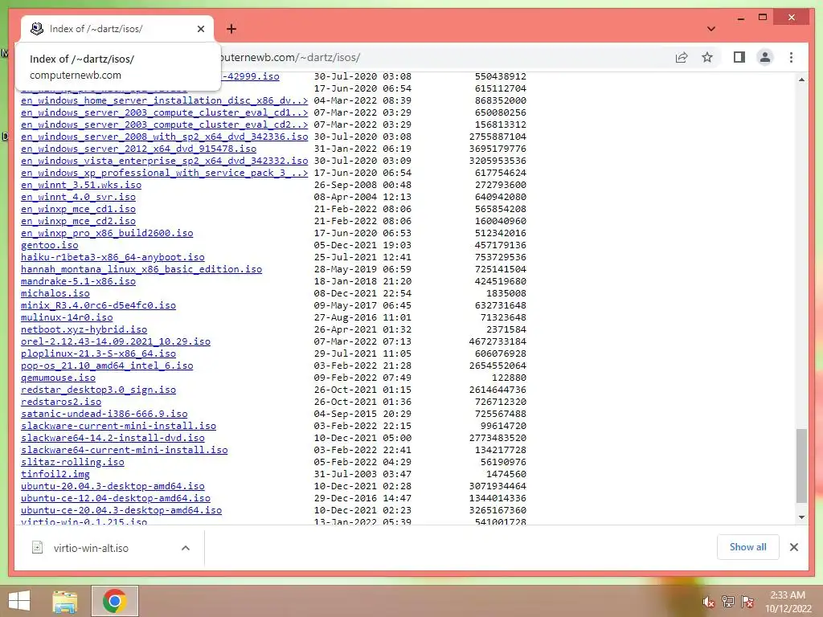The width and height of the screenshot is (823, 617).
Task: Download tinfoil2.img
Action: (55, 474)
